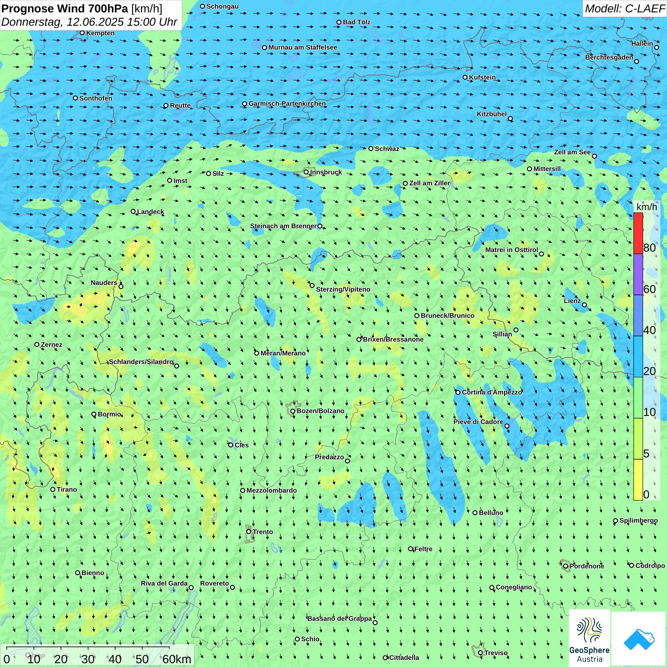Select the Kitzbühel label on the map

point(492,114)
